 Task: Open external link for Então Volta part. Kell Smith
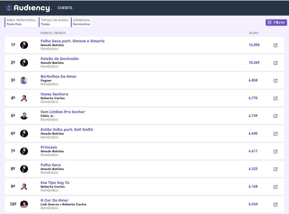(x=275, y=134)
